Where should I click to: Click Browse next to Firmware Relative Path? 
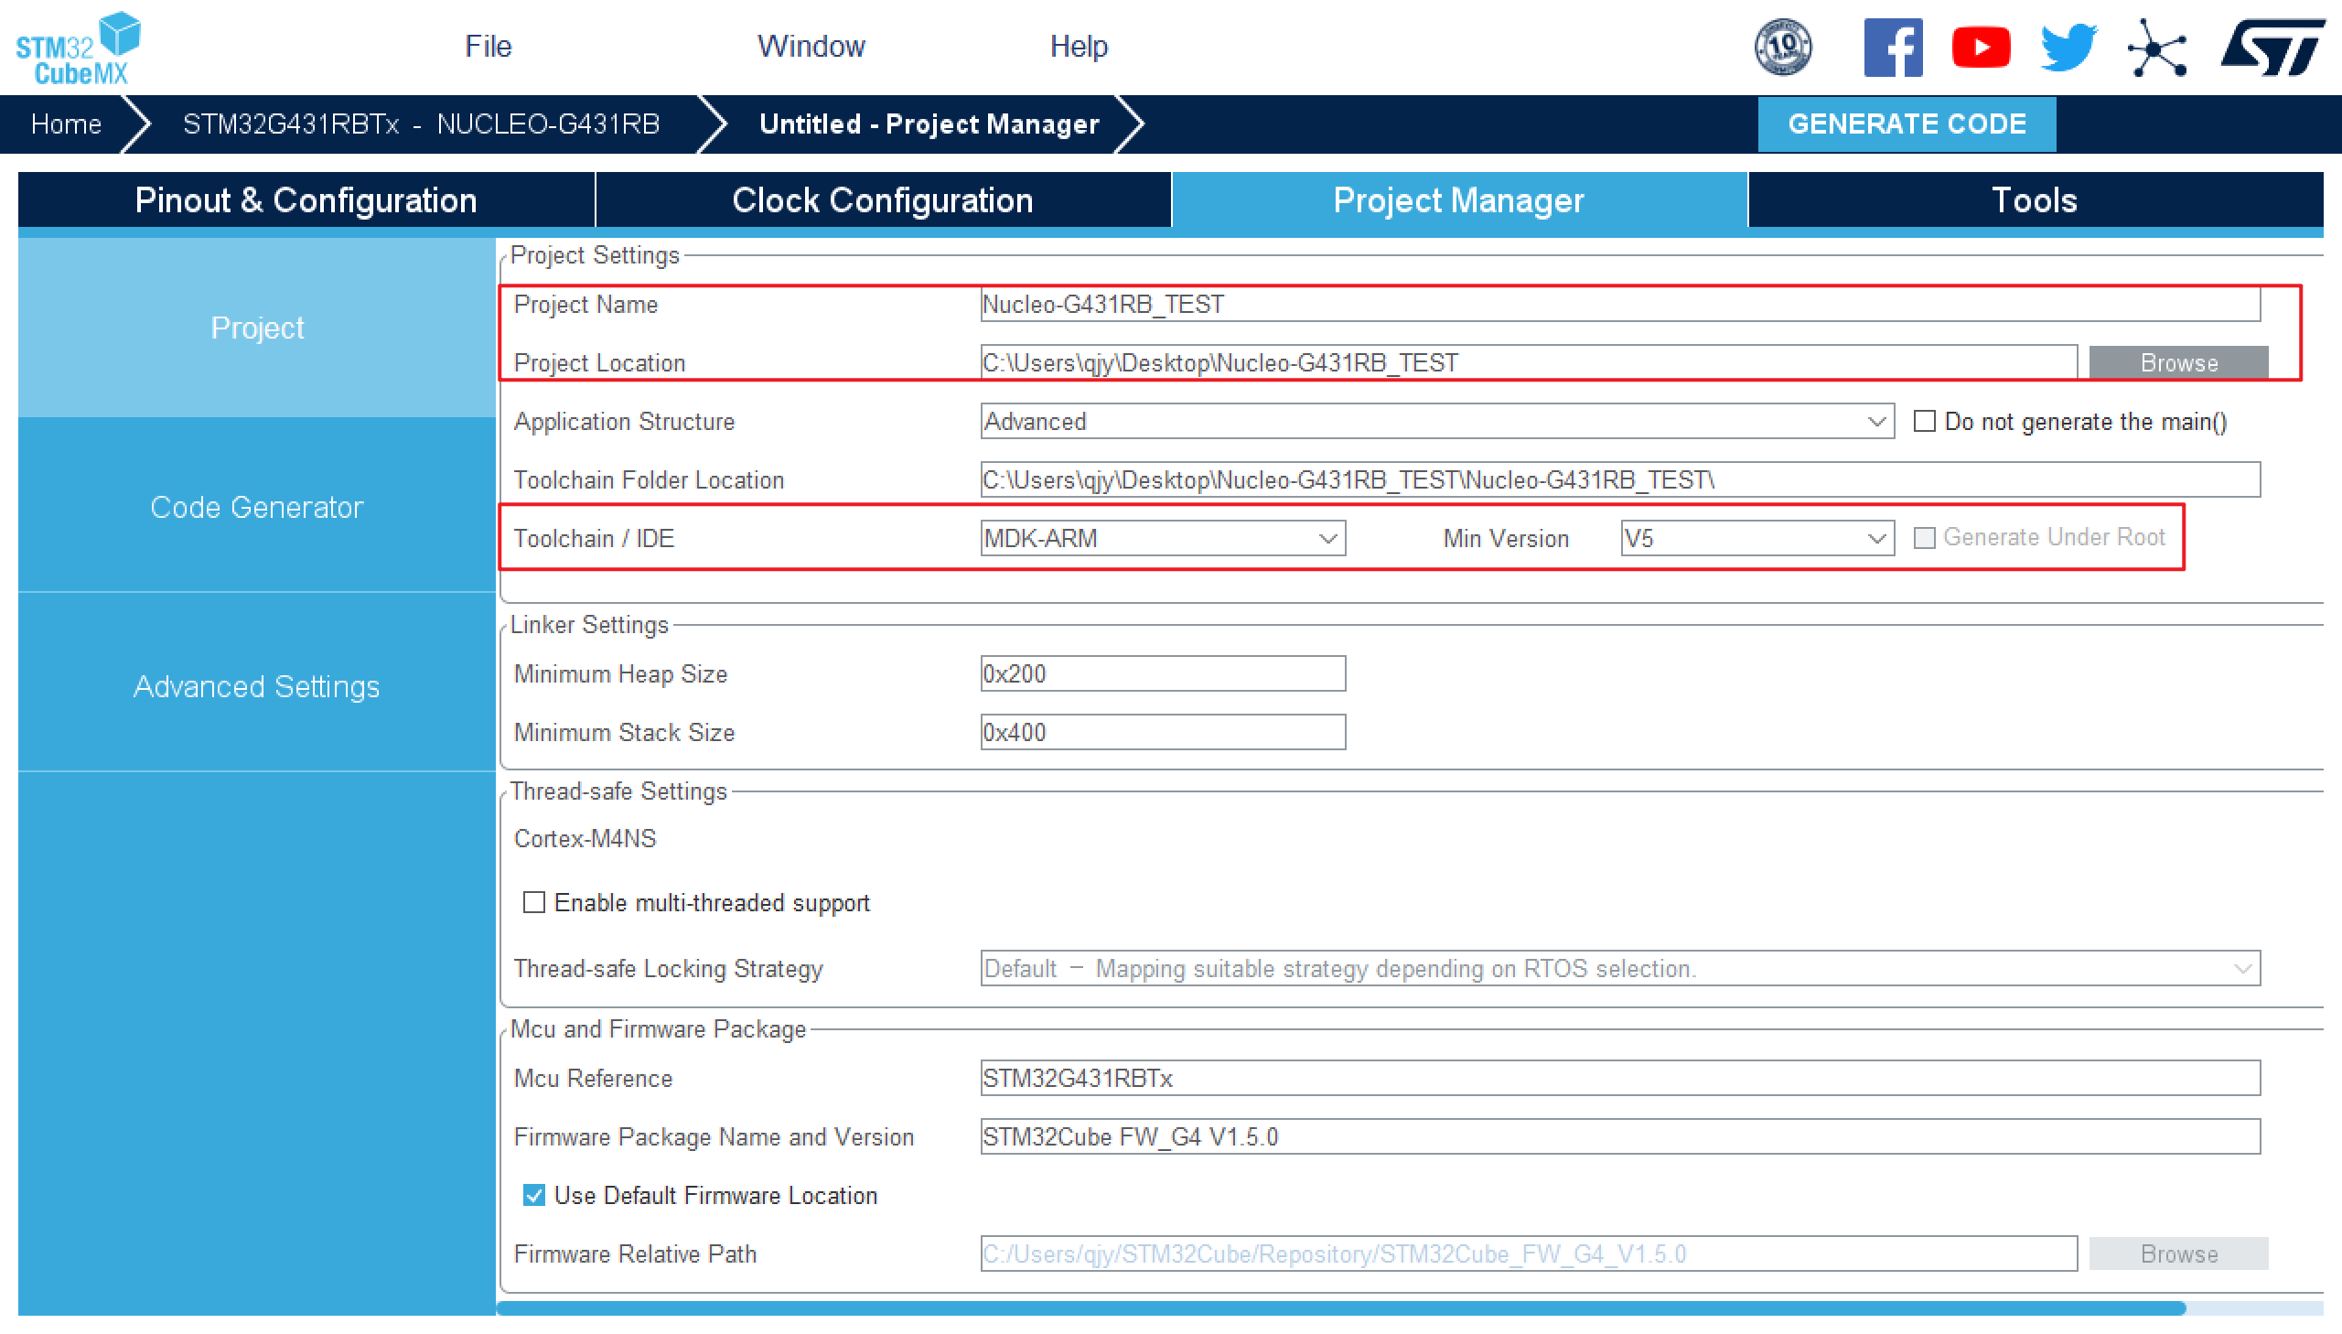click(2178, 1253)
